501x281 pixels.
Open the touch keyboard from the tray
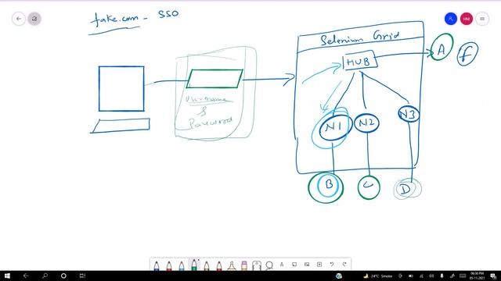pyautogui.click(x=463, y=276)
